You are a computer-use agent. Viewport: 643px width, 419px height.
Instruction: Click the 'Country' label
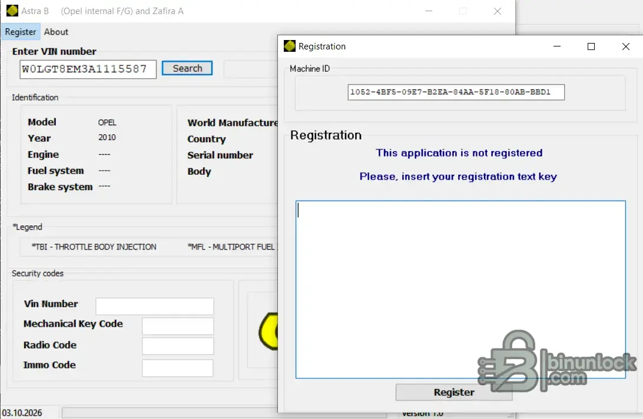(x=207, y=139)
